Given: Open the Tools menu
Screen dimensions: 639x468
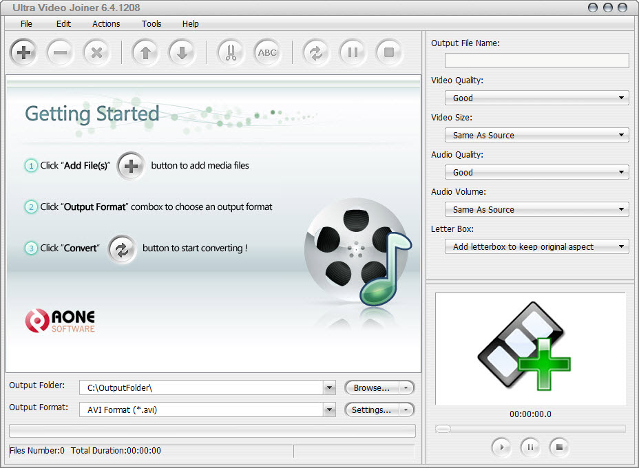Looking at the screenshot, I should (x=151, y=23).
